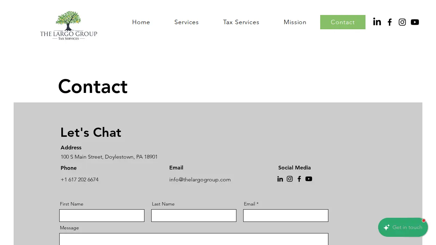
Task: Click the Address label
Action: pyautogui.click(x=71, y=148)
